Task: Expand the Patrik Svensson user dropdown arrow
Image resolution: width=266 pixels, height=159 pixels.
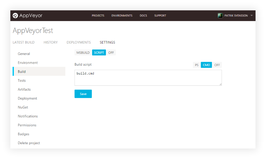Action: (251, 16)
